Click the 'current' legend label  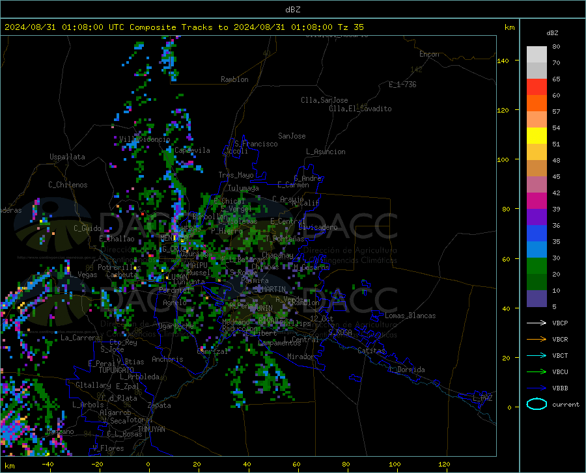coord(566,404)
